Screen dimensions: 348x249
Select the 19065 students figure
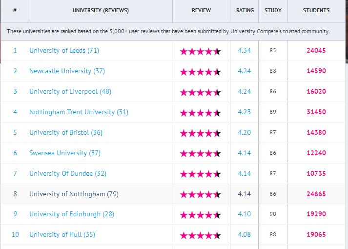316,234
